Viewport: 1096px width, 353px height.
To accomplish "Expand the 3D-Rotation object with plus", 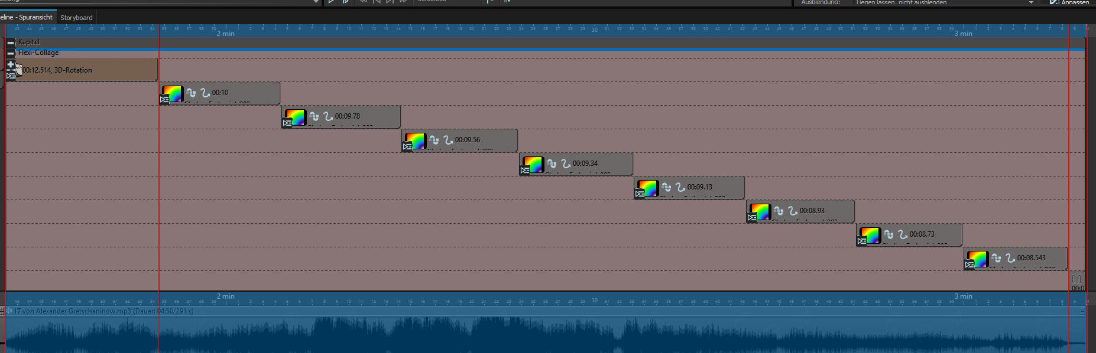I will click(11, 64).
